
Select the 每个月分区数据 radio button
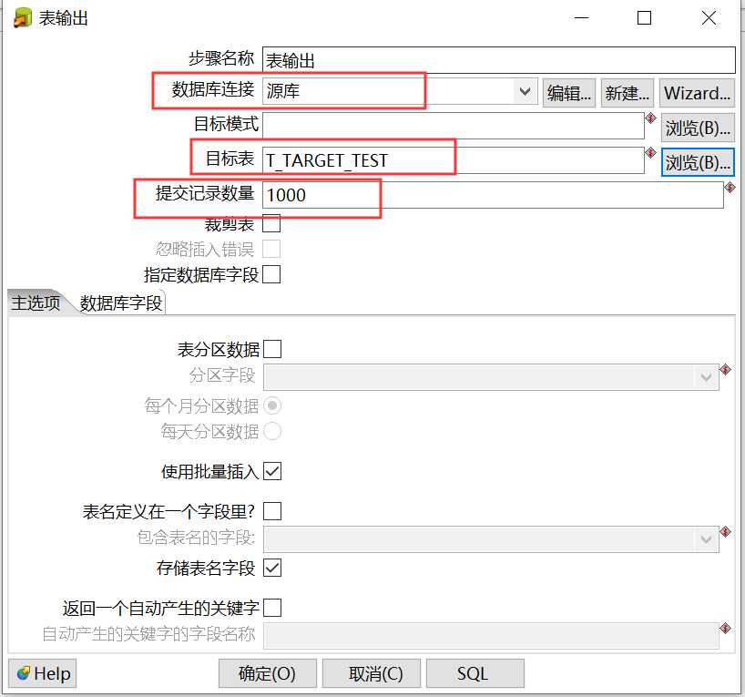tap(272, 405)
